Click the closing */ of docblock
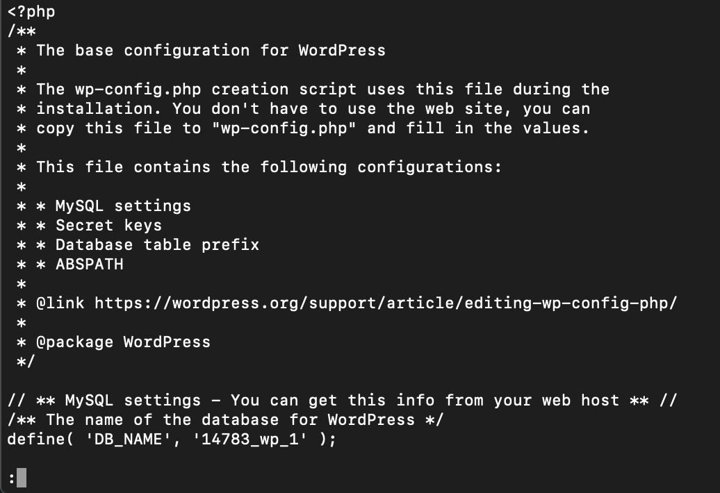 (x=26, y=361)
